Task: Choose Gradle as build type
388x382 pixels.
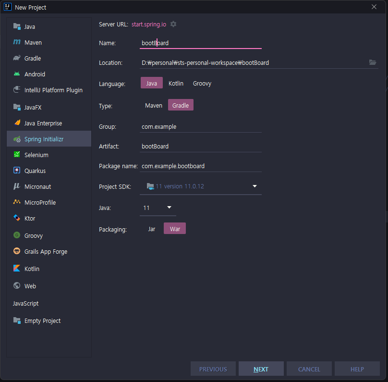Action: [181, 105]
